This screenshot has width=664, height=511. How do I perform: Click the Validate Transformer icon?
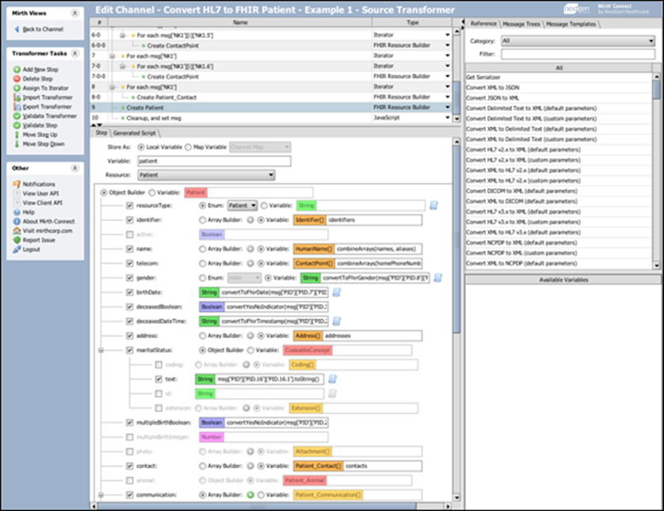pyautogui.click(x=17, y=116)
